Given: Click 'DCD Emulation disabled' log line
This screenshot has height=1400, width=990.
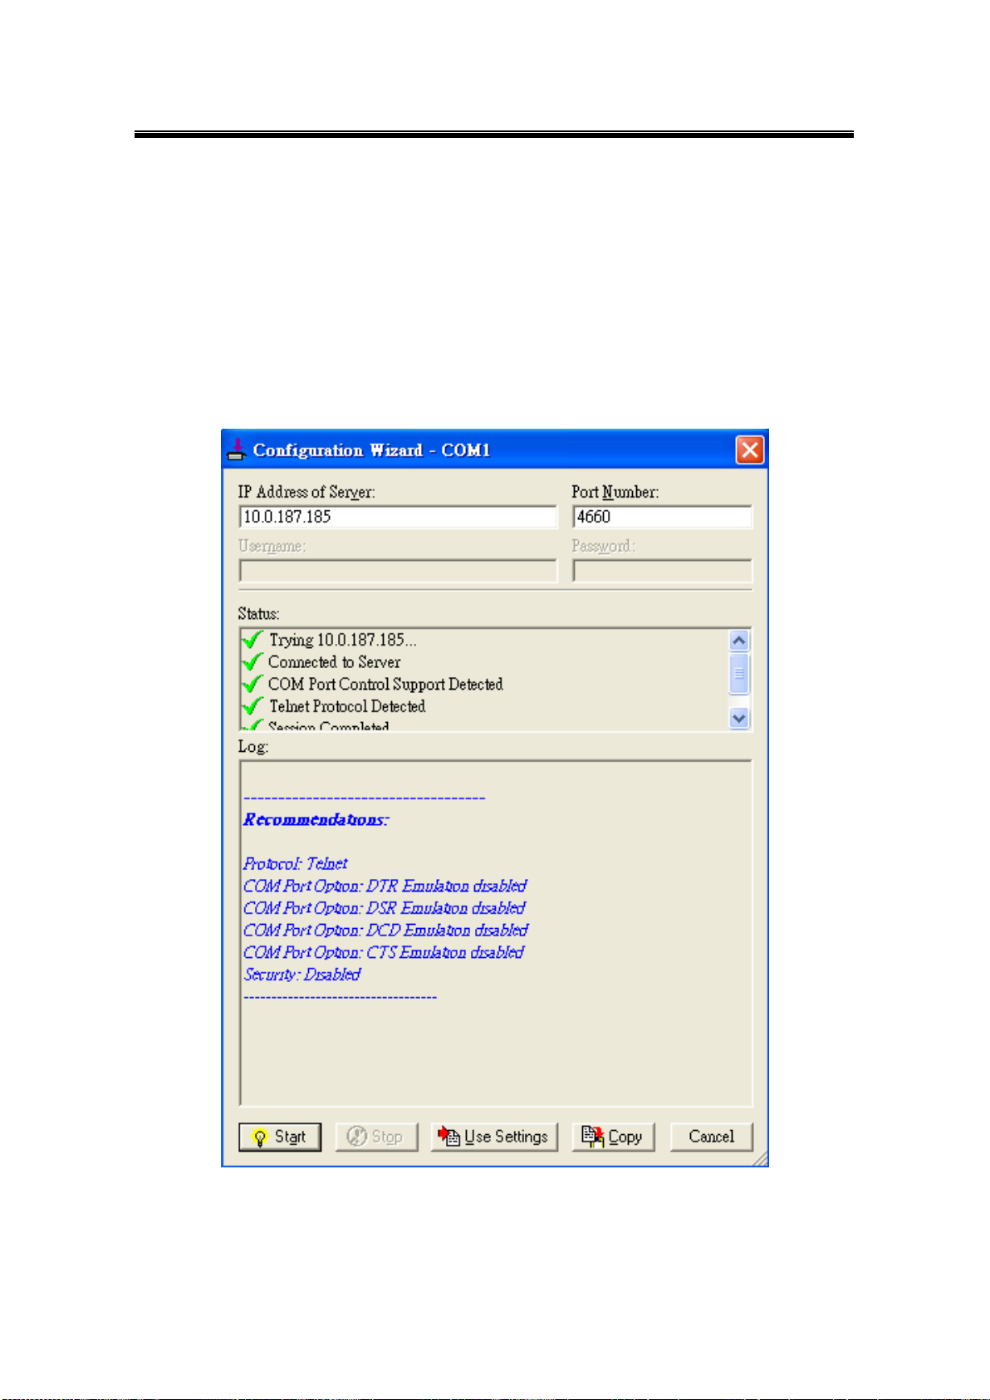Looking at the screenshot, I should pyautogui.click(x=386, y=931).
